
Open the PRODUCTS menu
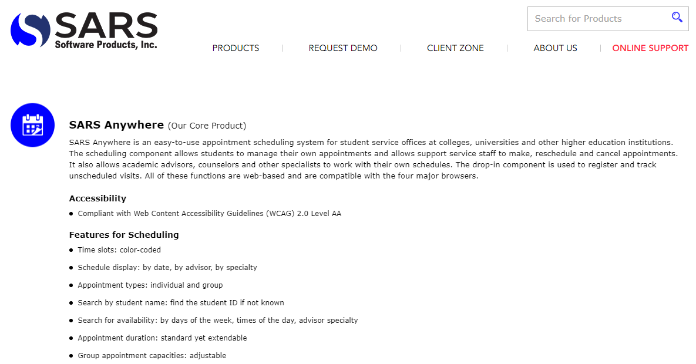[236, 48]
